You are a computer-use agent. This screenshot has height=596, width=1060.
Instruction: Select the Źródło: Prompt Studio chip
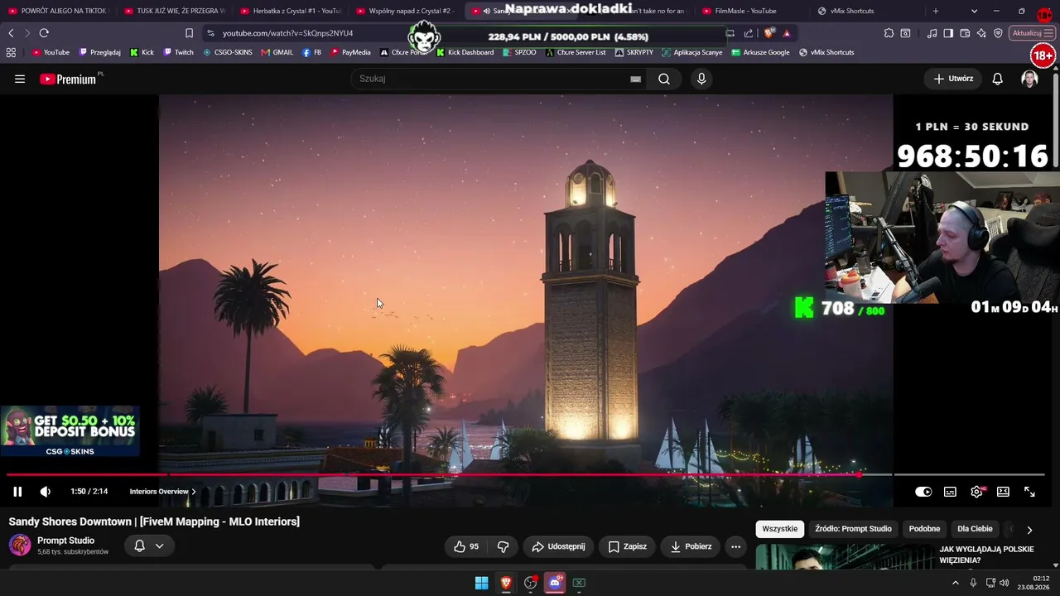pos(853,529)
